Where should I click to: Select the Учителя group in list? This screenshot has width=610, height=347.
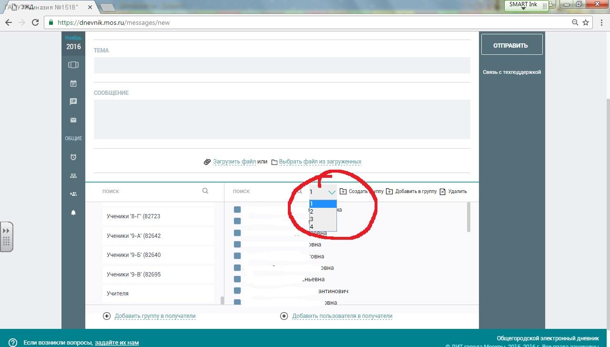118,294
